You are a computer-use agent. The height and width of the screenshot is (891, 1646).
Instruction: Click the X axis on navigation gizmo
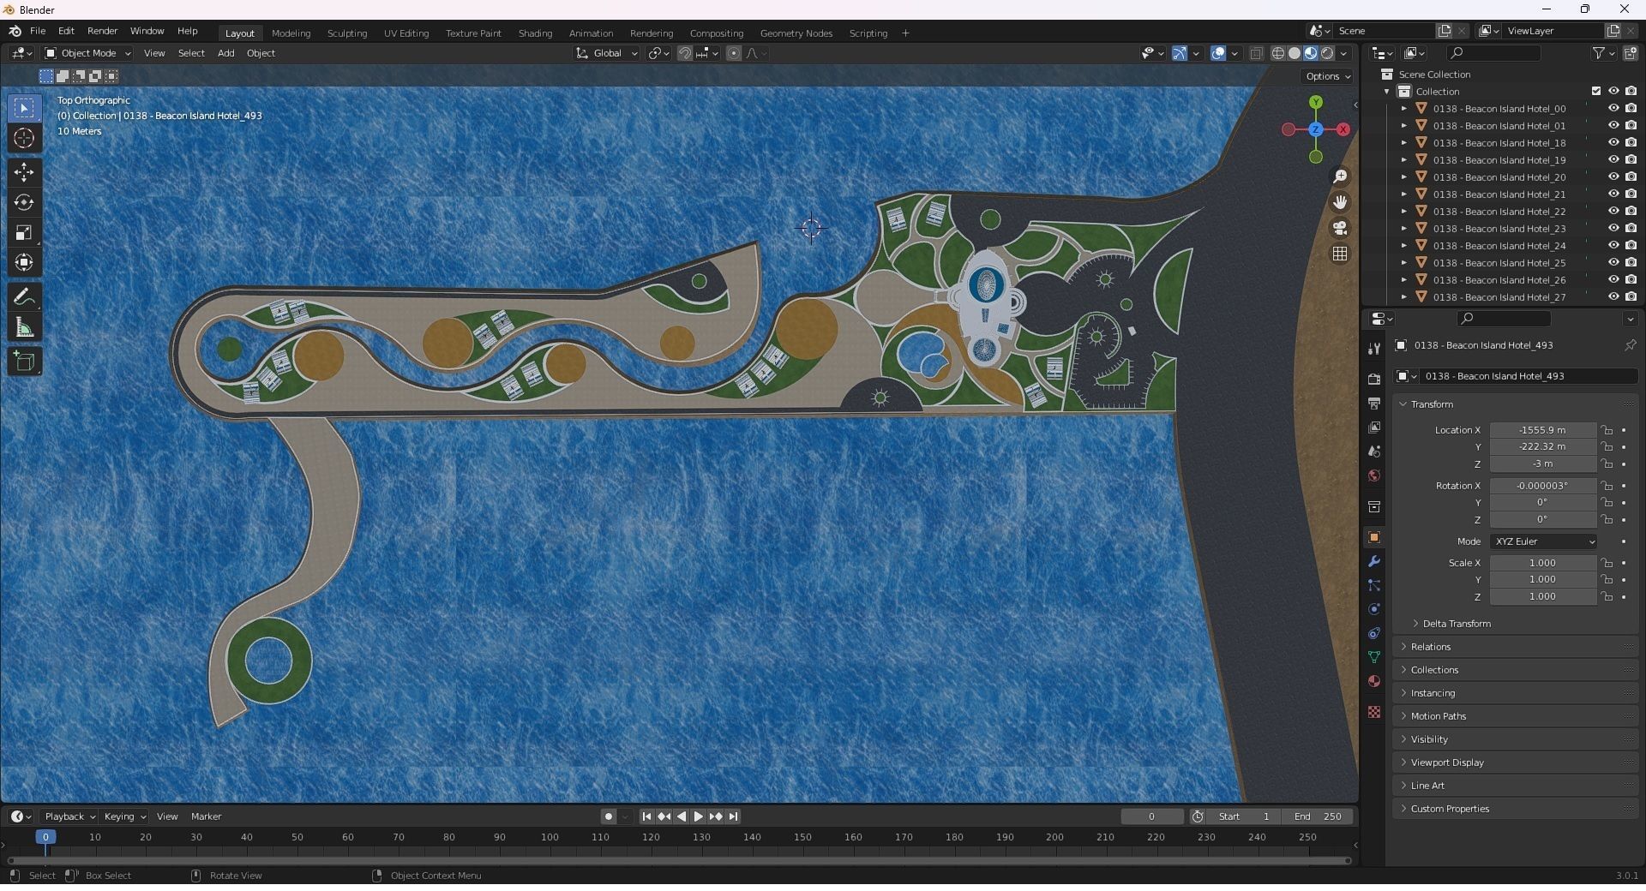click(1343, 129)
